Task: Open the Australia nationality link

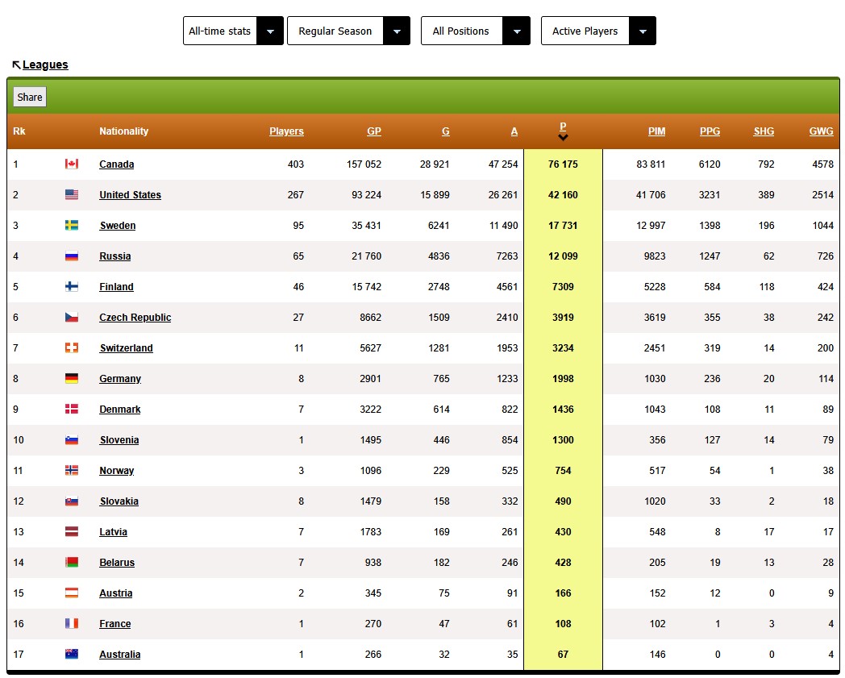Action: coord(119,655)
